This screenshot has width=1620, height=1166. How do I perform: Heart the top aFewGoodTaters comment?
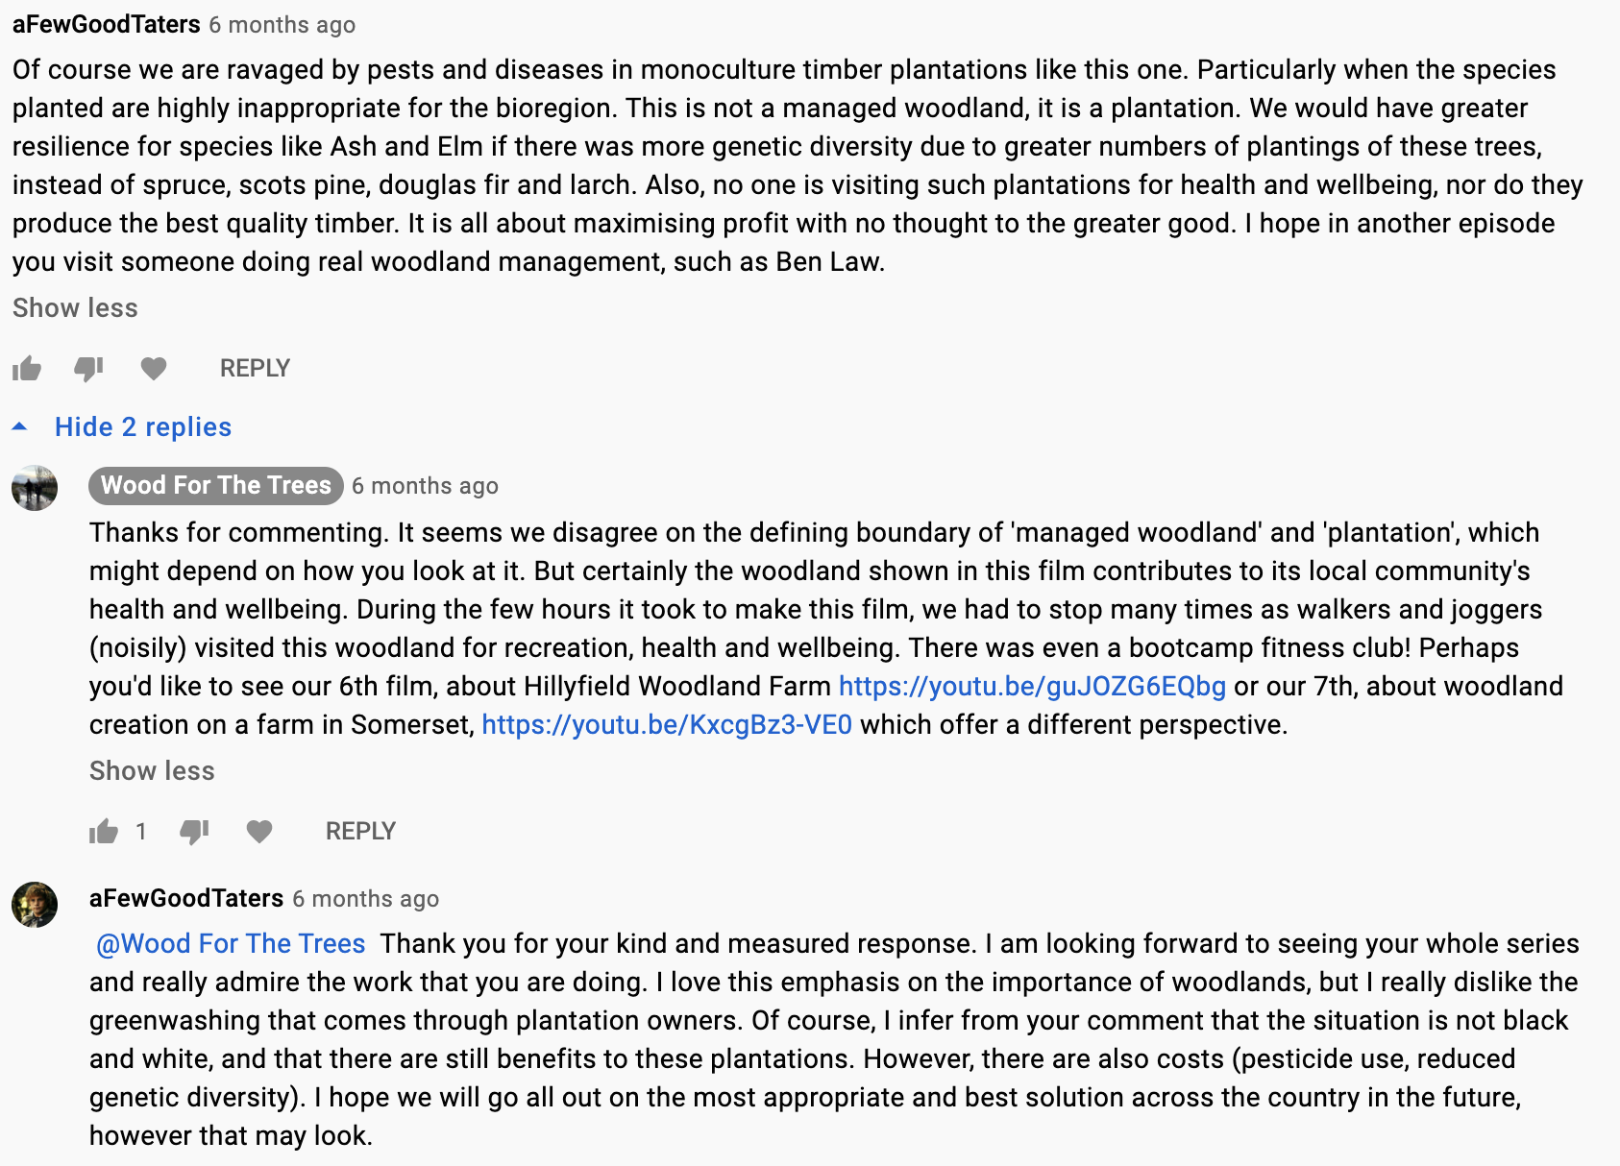[154, 368]
